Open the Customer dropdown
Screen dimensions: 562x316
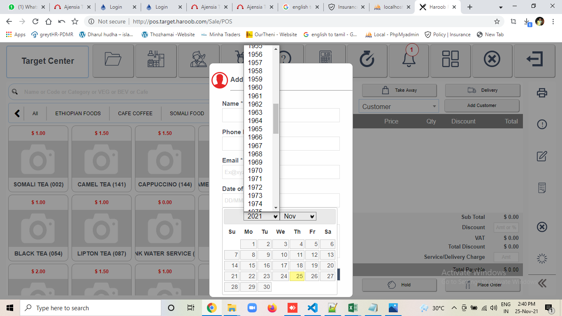(x=399, y=107)
